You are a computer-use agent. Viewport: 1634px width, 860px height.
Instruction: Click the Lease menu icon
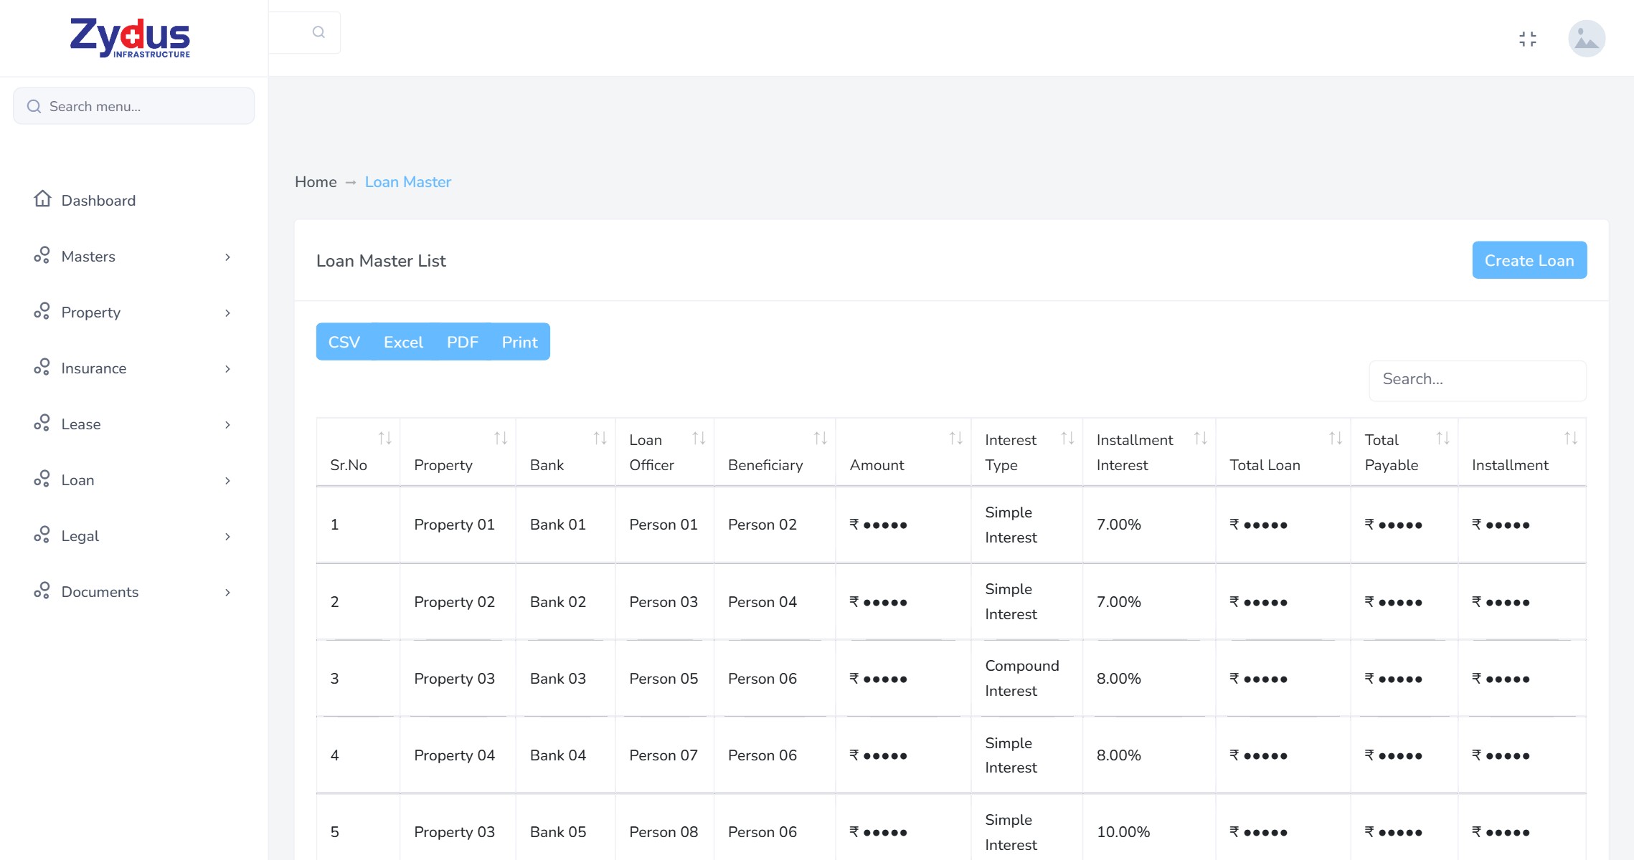(42, 423)
